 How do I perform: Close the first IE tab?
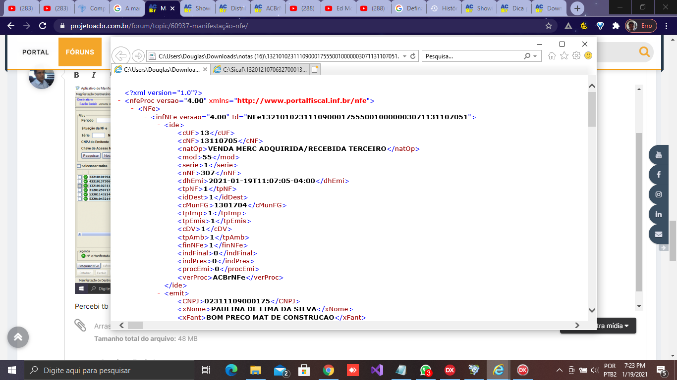point(206,70)
